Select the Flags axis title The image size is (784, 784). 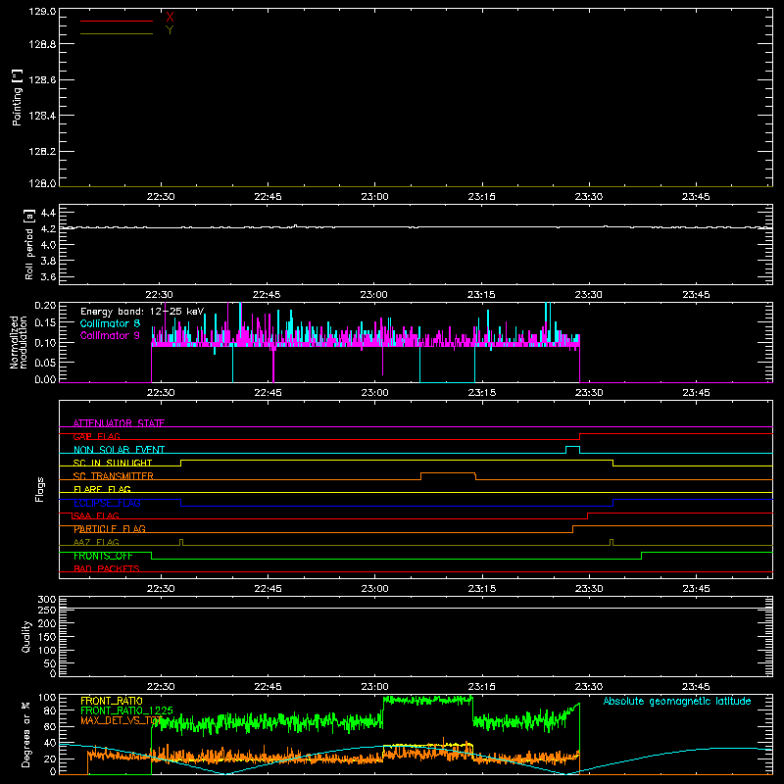pyautogui.click(x=40, y=489)
